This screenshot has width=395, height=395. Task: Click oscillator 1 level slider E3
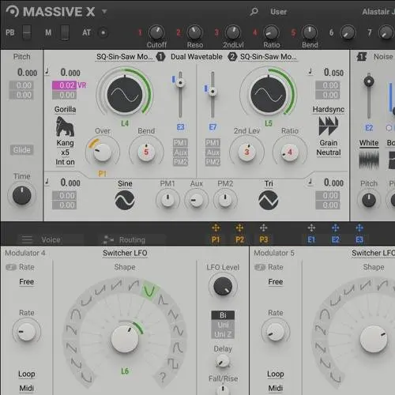(180, 95)
